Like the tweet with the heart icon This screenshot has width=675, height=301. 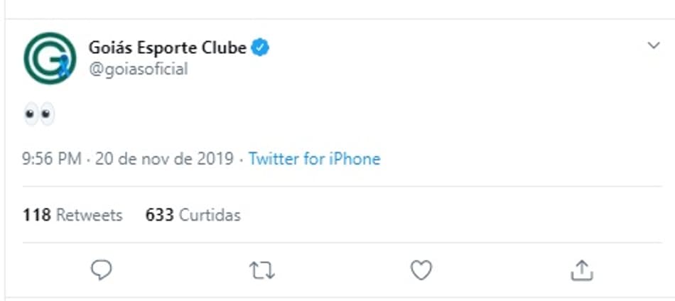pos(421,270)
